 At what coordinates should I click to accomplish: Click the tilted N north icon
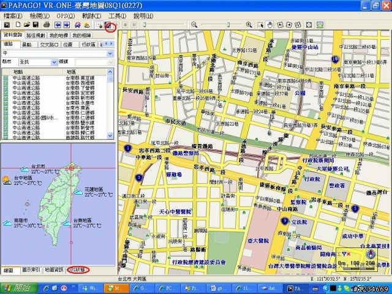click(298, 24)
